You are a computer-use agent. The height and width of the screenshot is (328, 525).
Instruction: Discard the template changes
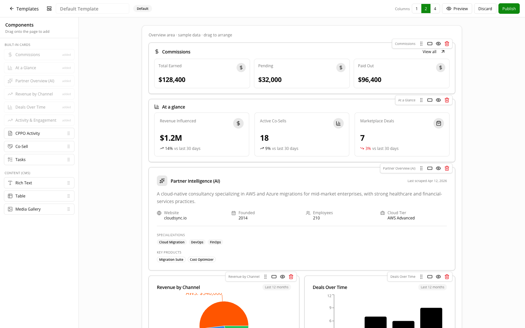485,9
